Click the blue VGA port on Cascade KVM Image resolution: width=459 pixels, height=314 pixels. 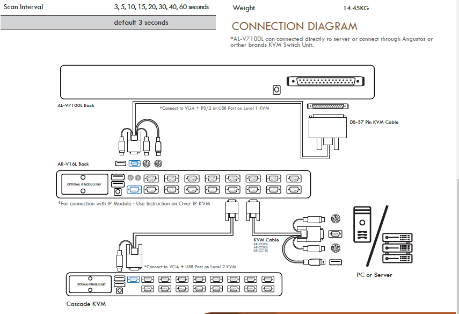tap(135, 279)
